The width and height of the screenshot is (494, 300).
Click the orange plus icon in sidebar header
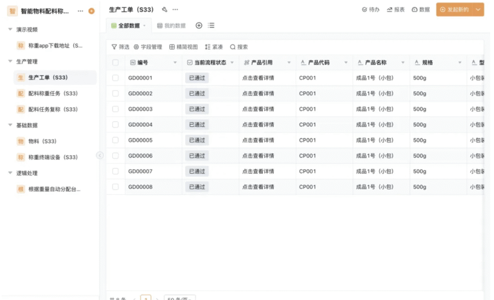click(91, 11)
